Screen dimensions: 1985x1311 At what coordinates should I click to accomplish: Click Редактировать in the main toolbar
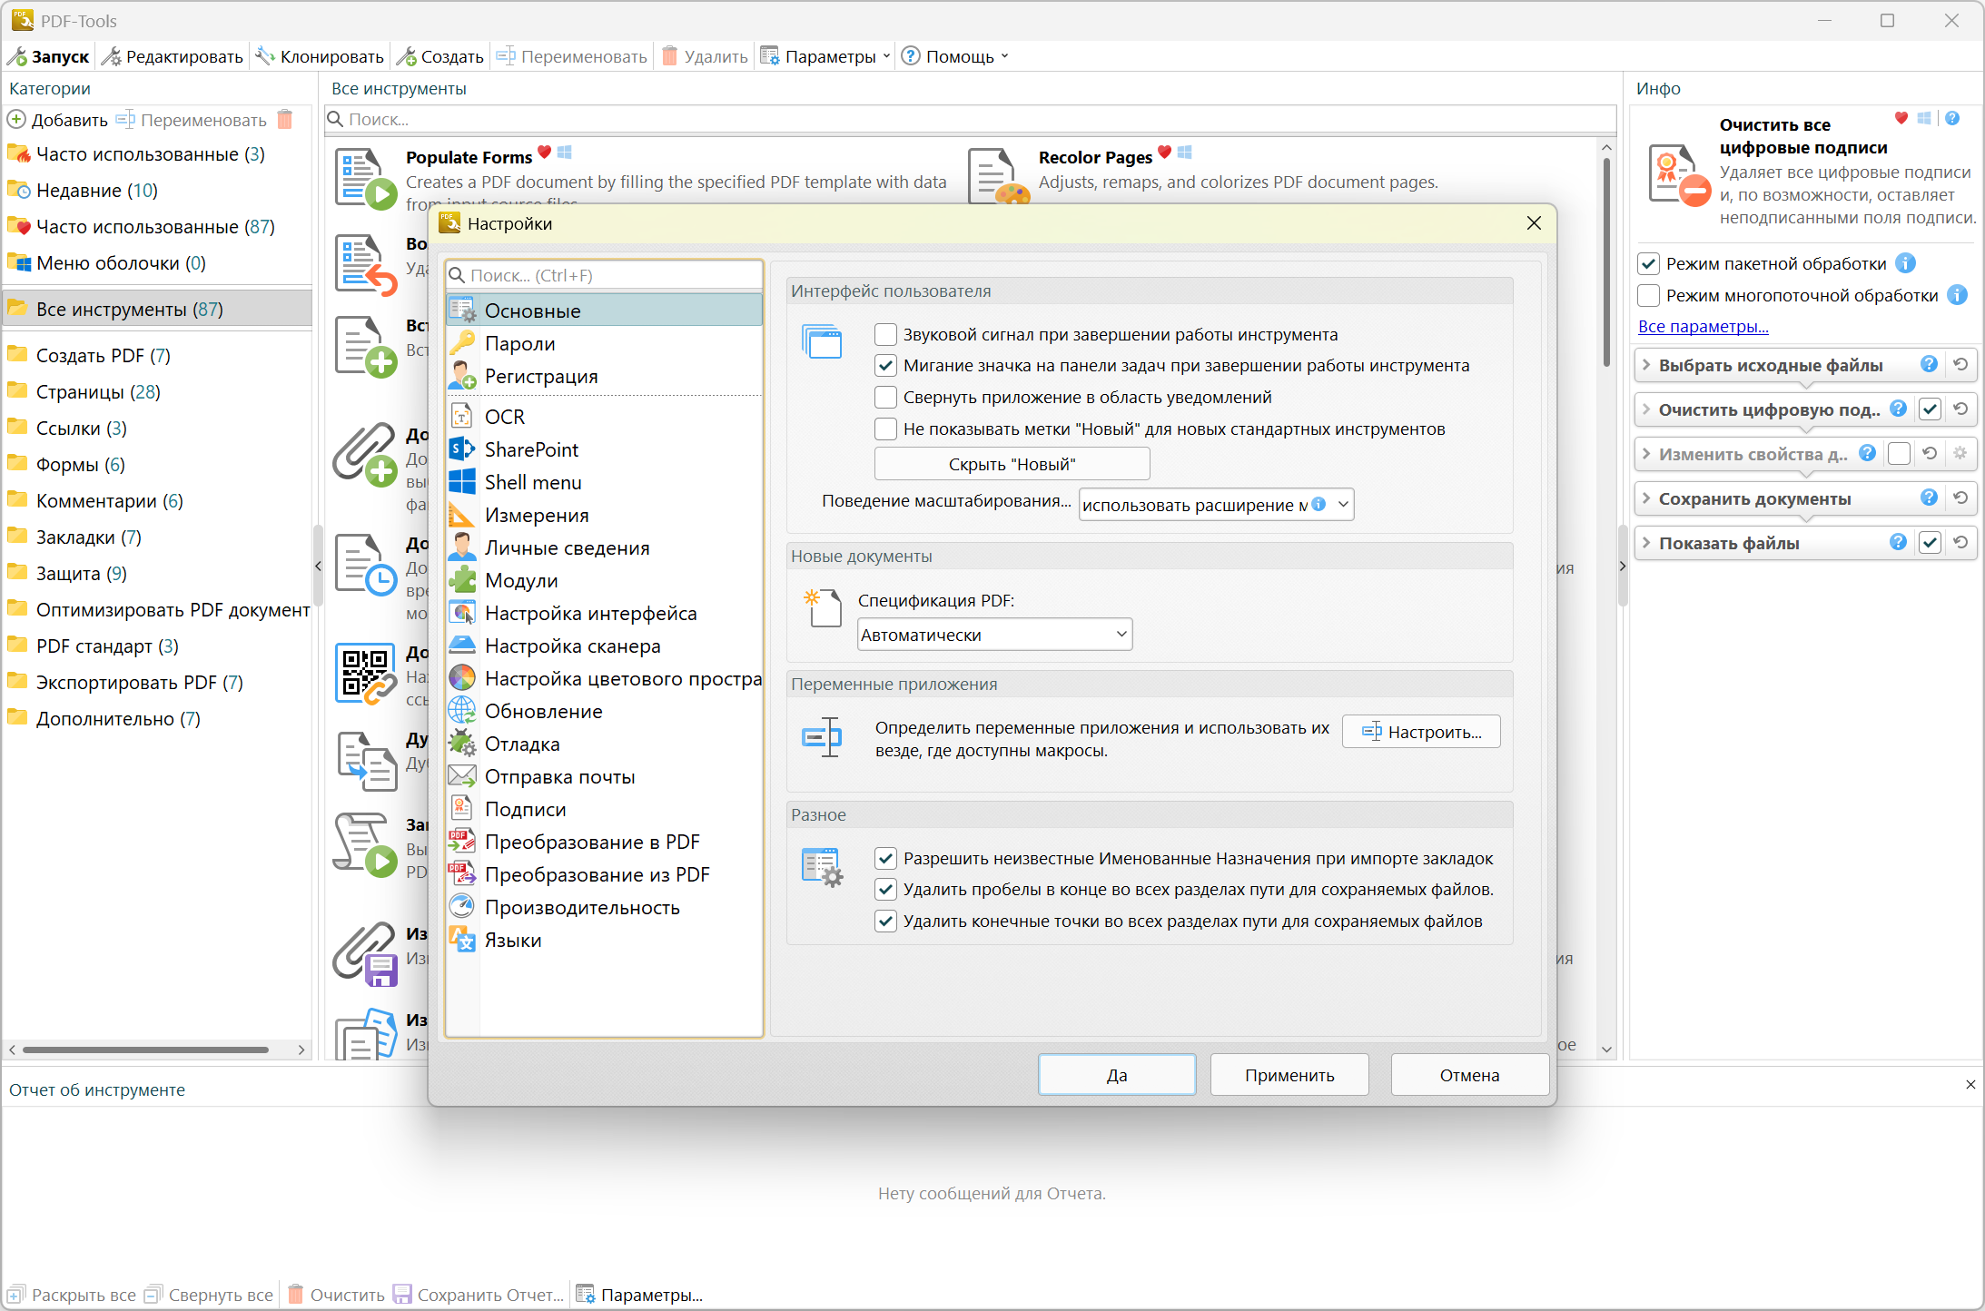click(173, 56)
